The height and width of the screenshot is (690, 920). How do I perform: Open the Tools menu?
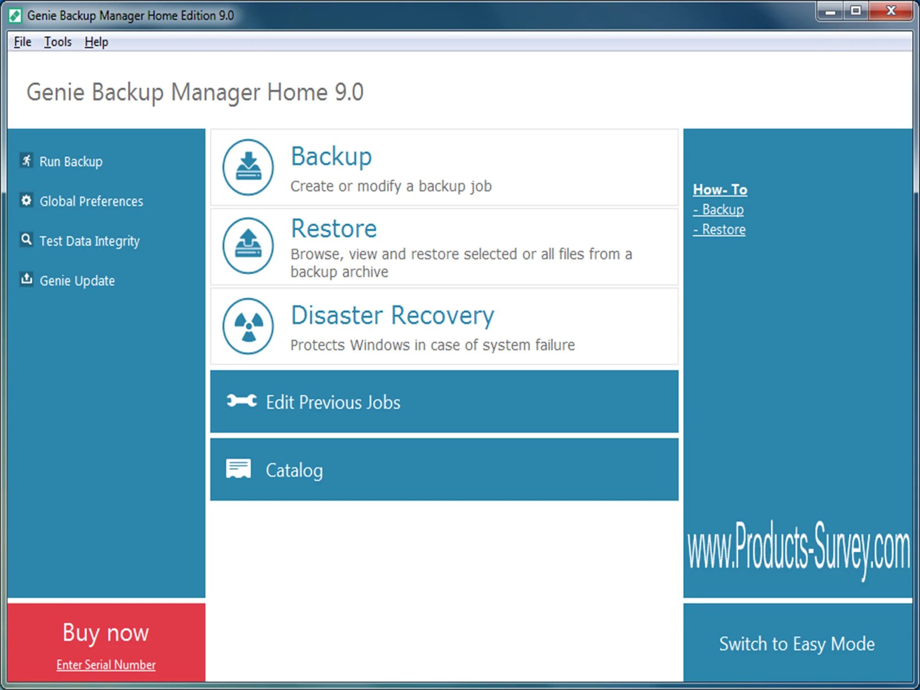[58, 42]
